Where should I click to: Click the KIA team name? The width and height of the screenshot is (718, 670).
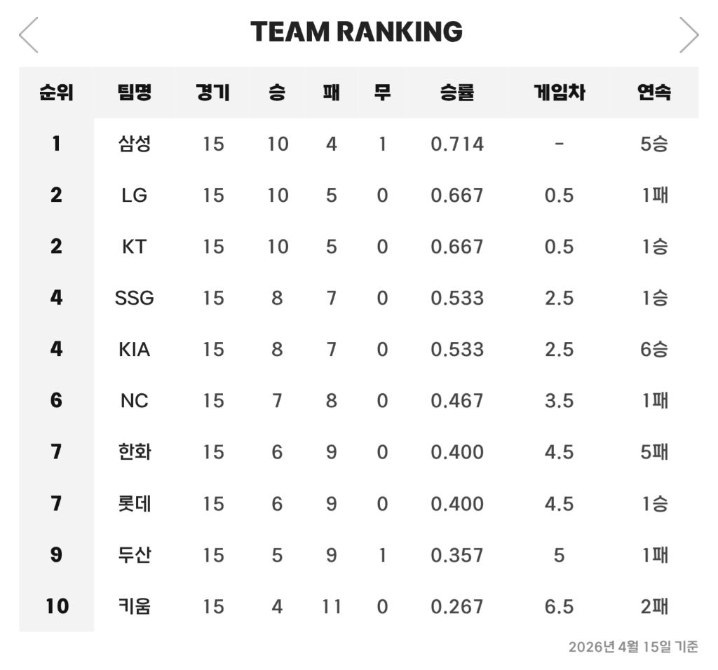(x=134, y=349)
